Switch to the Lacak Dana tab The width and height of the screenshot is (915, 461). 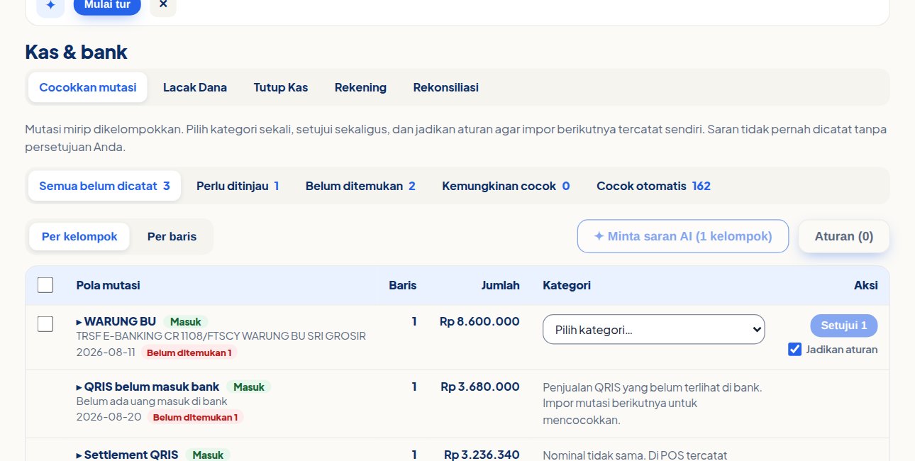click(x=195, y=87)
